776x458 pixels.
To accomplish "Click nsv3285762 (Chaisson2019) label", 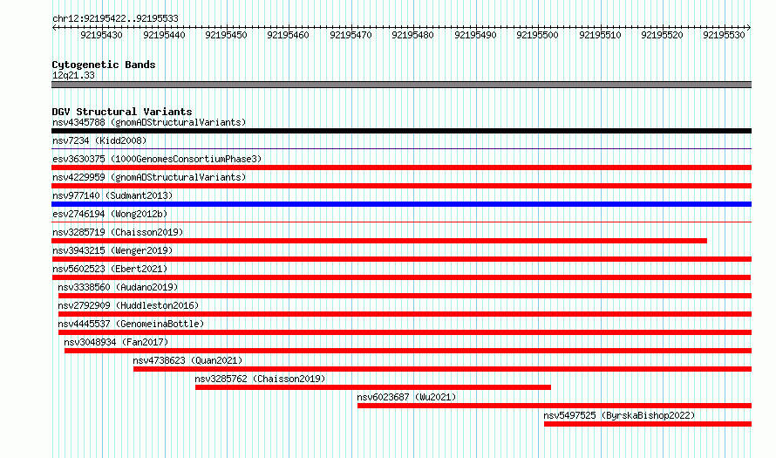I will pyautogui.click(x=260, y=379).
